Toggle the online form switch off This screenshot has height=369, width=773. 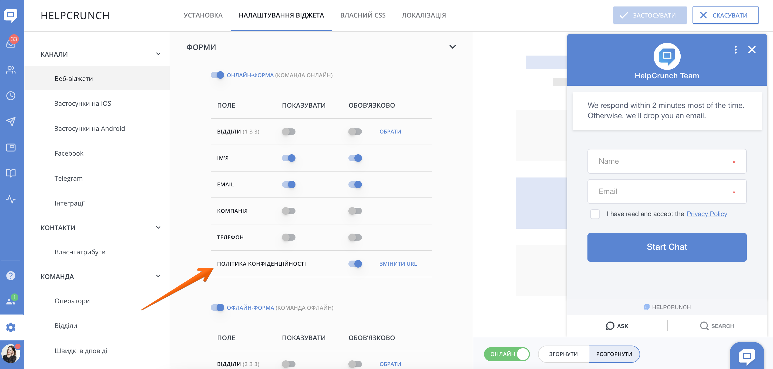217,75
